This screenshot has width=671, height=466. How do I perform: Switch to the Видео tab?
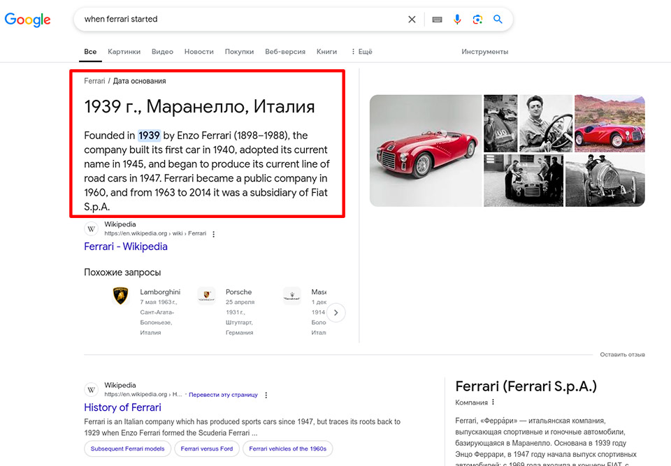162,52
